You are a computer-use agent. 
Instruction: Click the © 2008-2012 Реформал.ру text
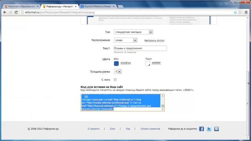coord(43,129)
